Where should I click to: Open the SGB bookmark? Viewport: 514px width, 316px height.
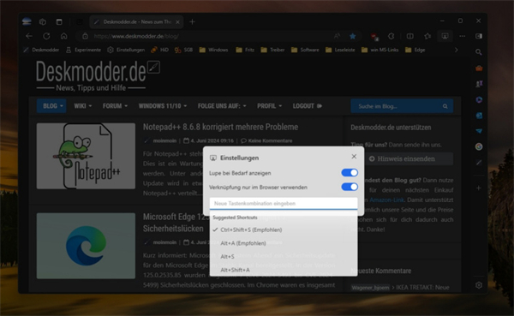coord(183,50)
